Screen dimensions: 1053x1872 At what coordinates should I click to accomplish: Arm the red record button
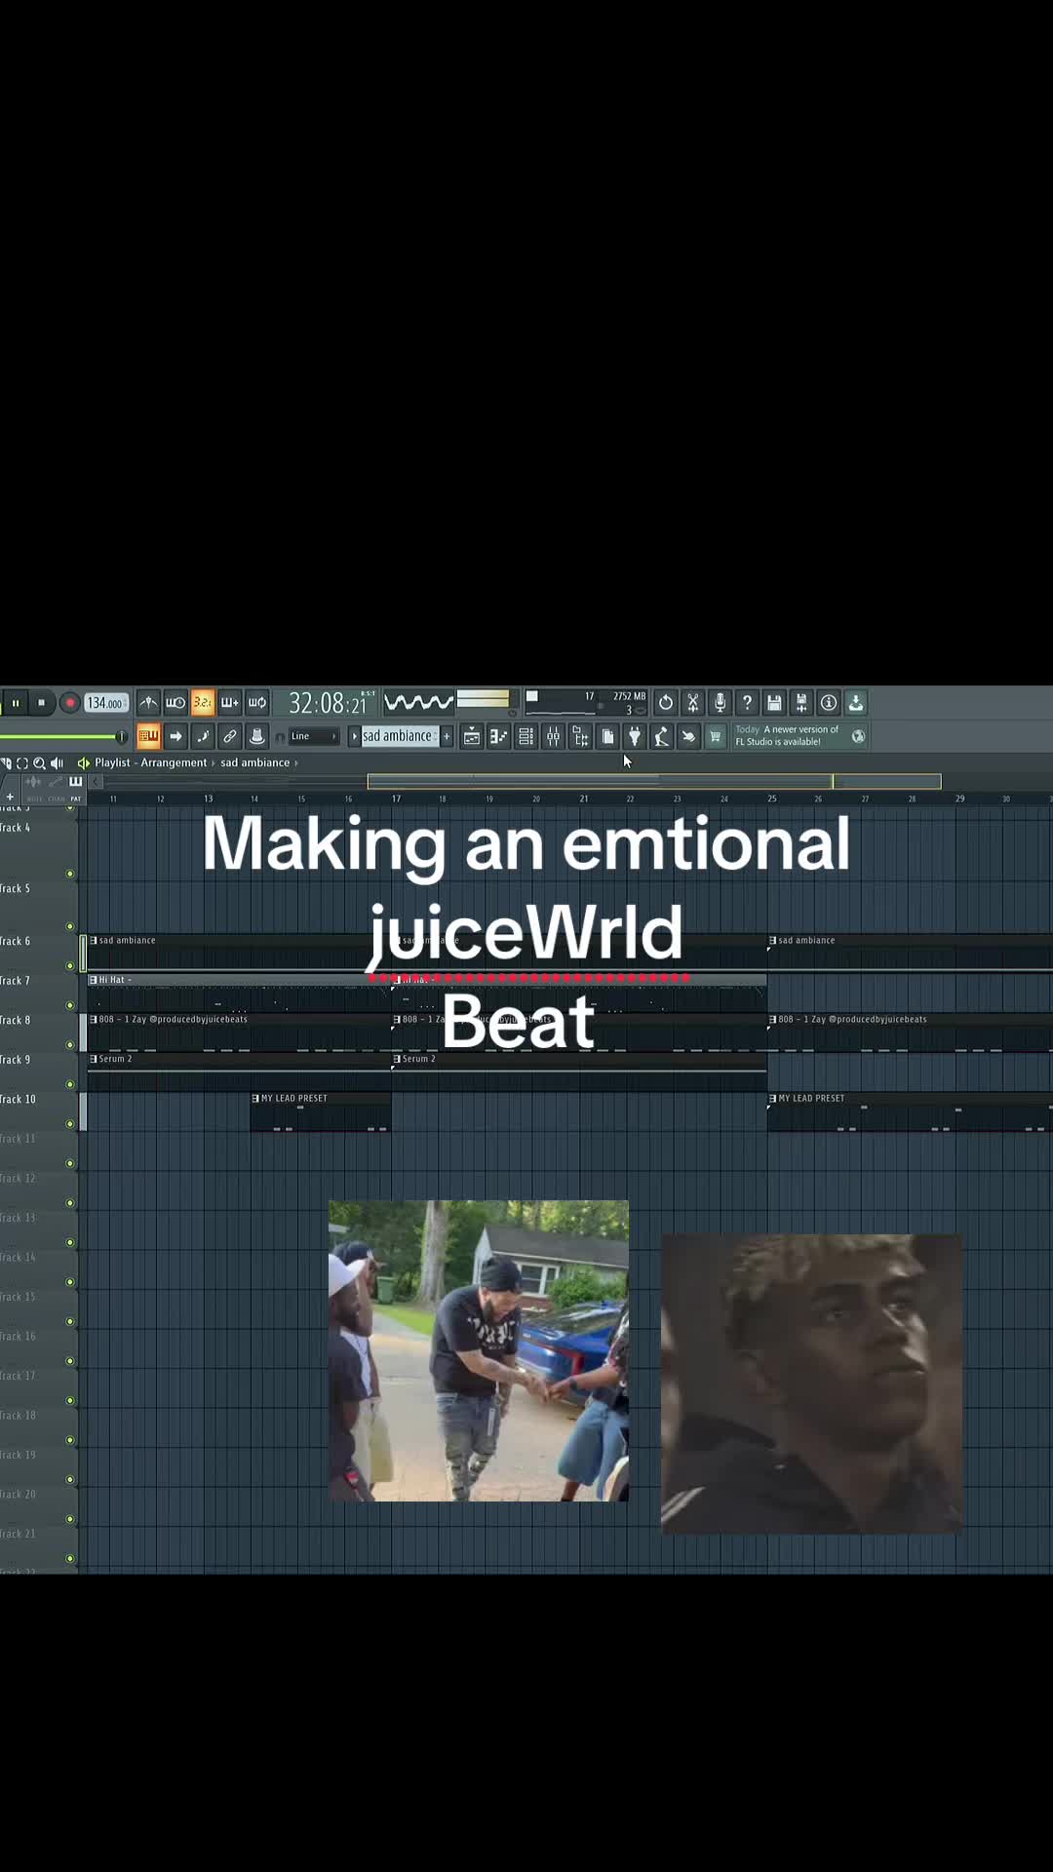tap(69, 703)
